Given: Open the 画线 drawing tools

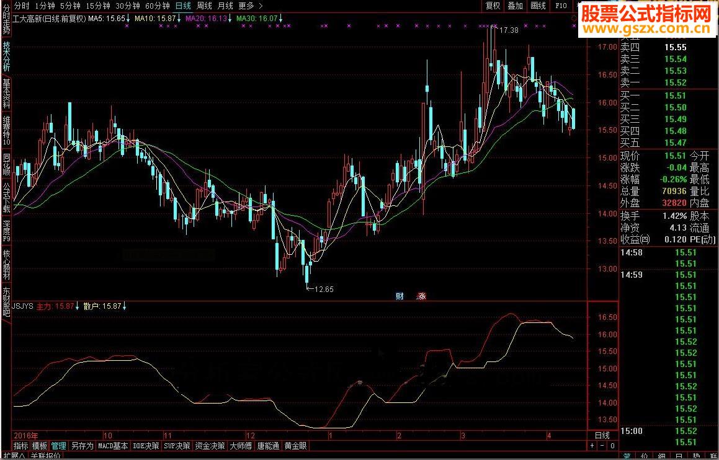Looking at the screenshot, I should 538,6.
